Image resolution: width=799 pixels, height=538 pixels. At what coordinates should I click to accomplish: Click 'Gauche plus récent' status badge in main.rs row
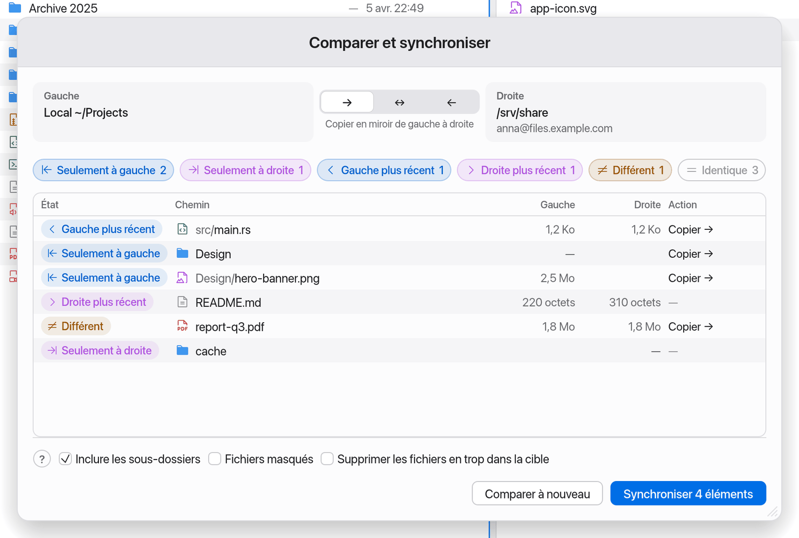101,229
